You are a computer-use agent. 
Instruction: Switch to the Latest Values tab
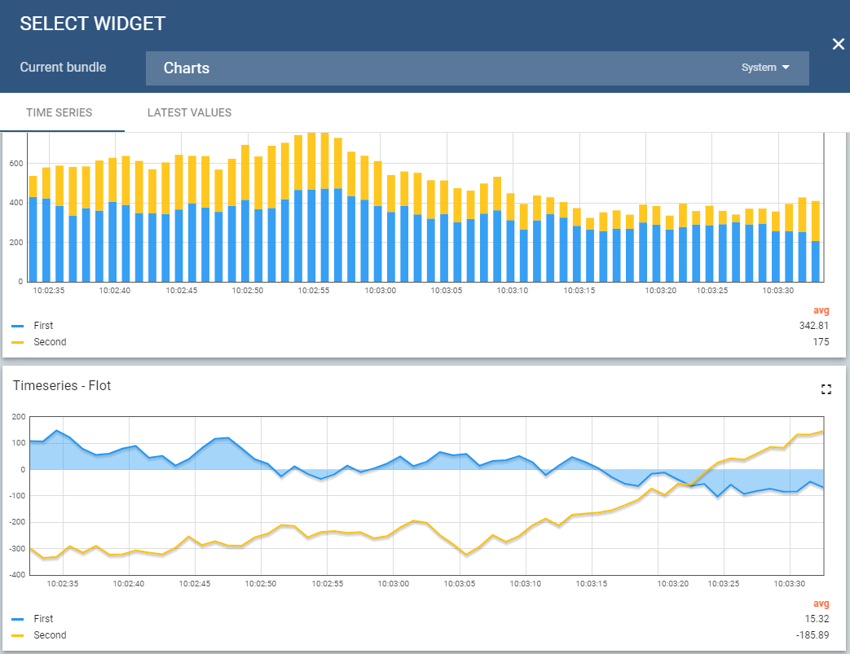point(189,112)
